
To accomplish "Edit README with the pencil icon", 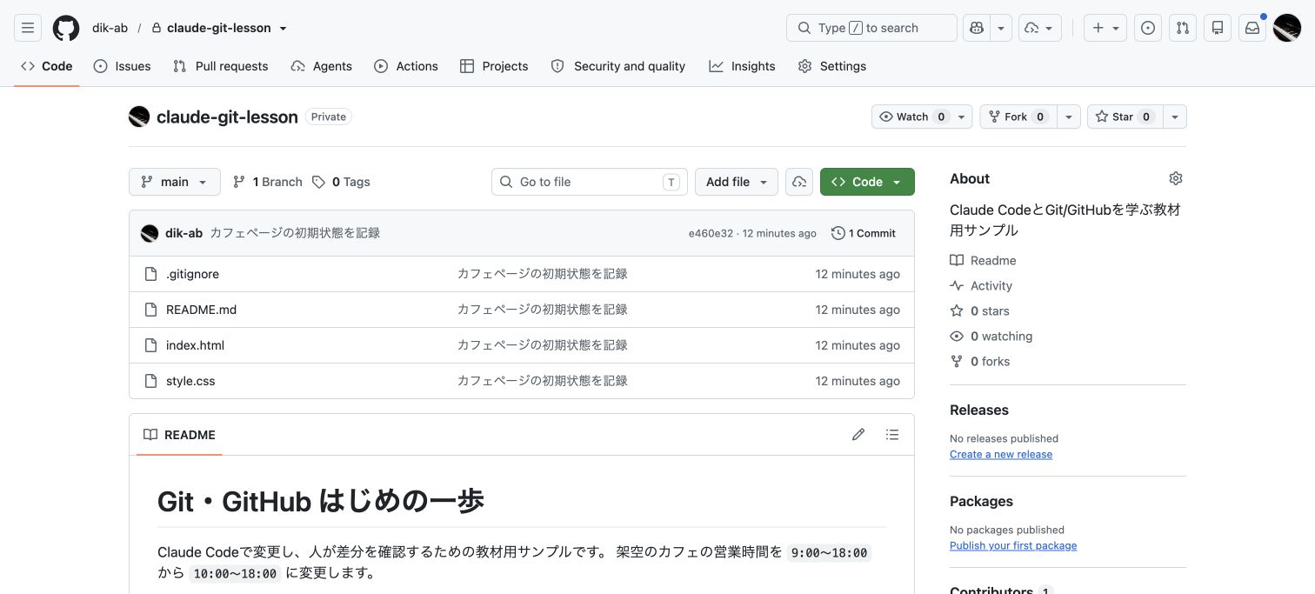I will click(x=858, y=435).
